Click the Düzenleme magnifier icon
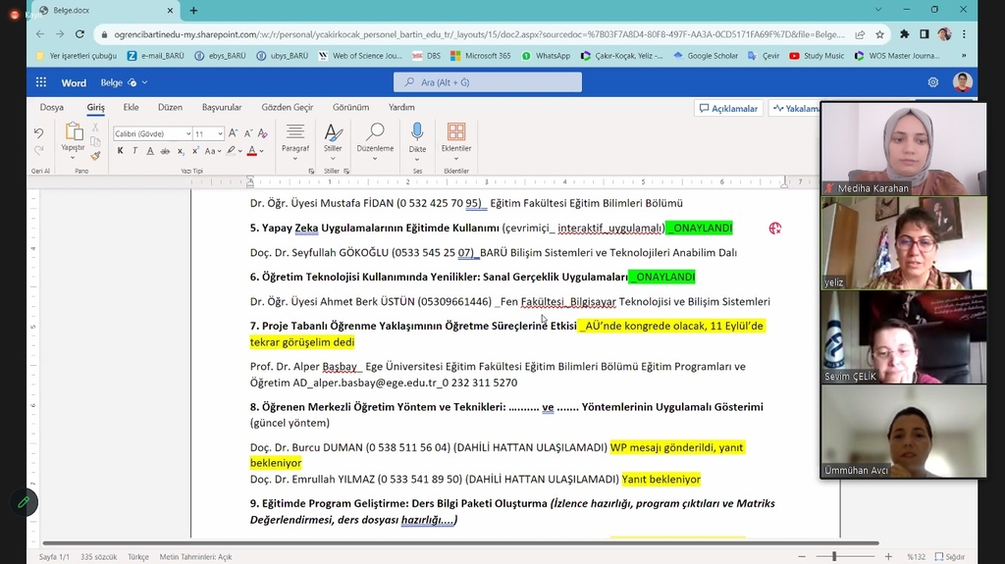 coord(375,132)
